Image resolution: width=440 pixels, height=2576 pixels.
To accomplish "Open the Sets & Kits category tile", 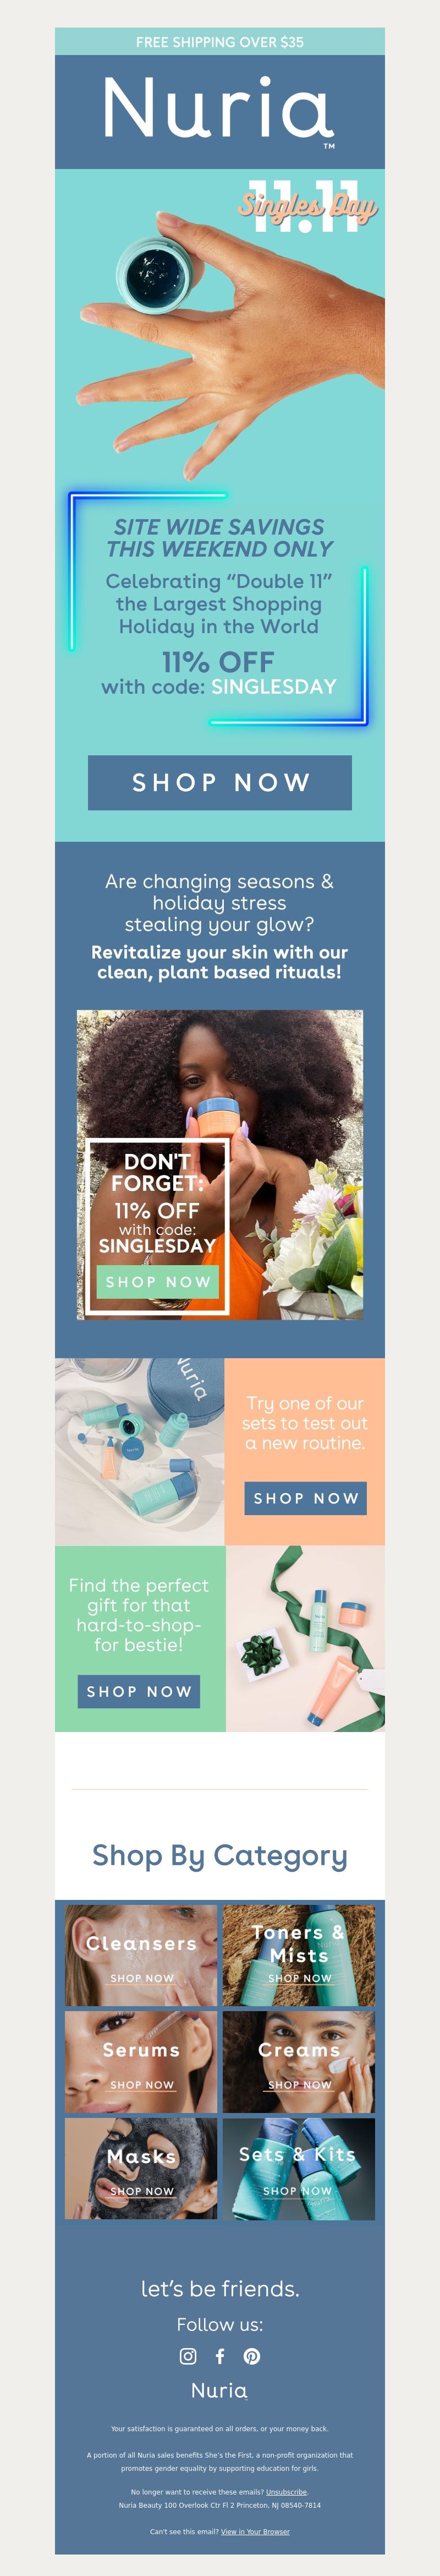I will [299, 2168].
